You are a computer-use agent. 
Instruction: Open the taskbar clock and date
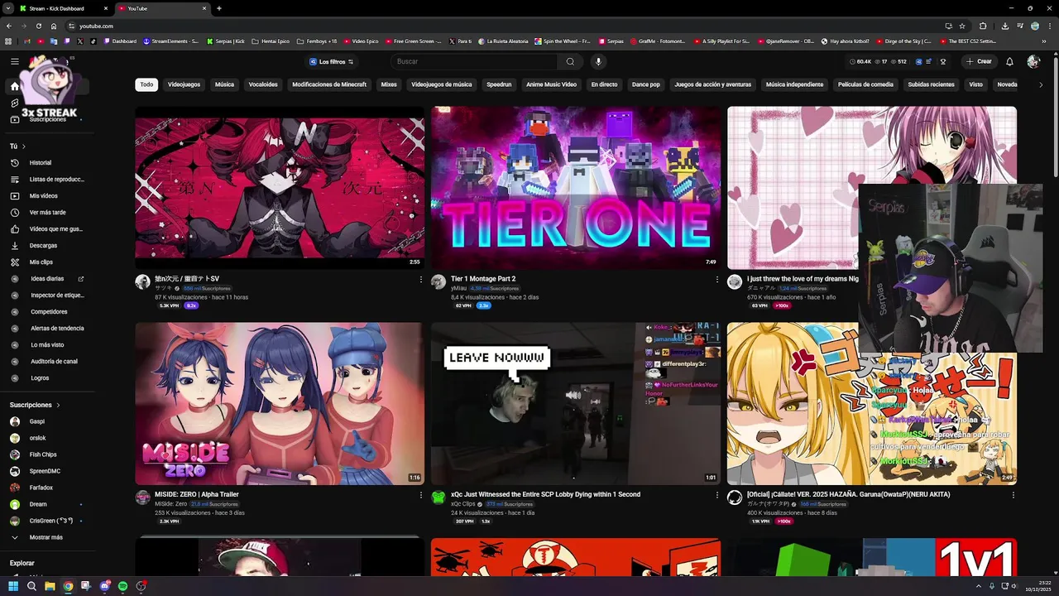click(1039, 586)
